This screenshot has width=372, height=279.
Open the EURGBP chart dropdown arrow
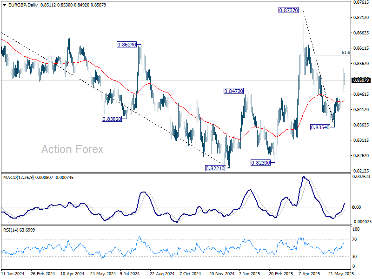tap(5, 5)
